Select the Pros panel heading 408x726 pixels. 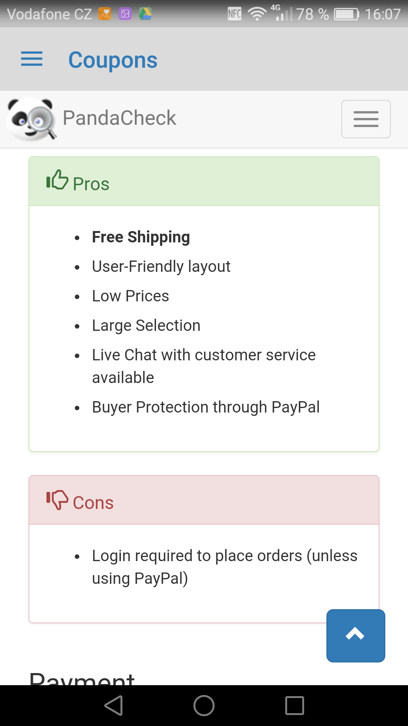tap(204, 181)
